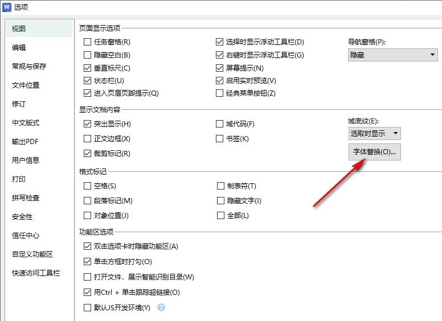Enable the 书签(K) checkbox

point(219,138)
